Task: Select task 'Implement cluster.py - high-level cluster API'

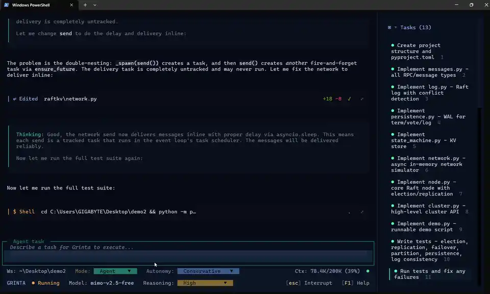Action: [430, 209]
